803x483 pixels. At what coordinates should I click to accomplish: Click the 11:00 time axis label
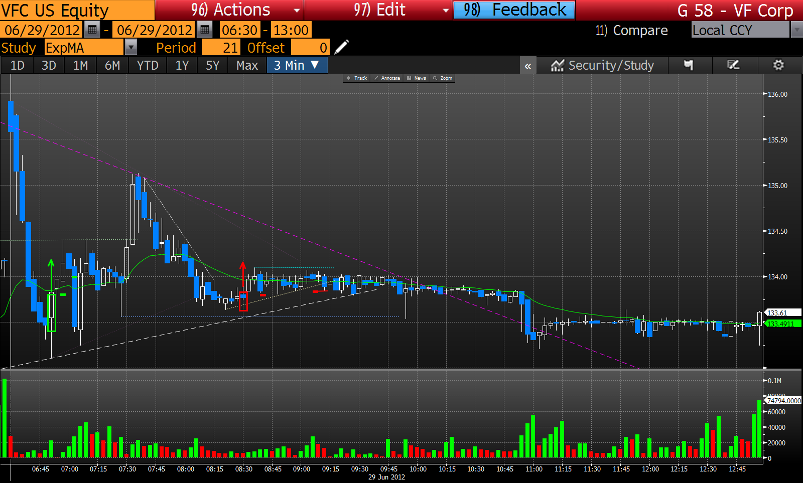pyautogui.click(x=534, y=469)
